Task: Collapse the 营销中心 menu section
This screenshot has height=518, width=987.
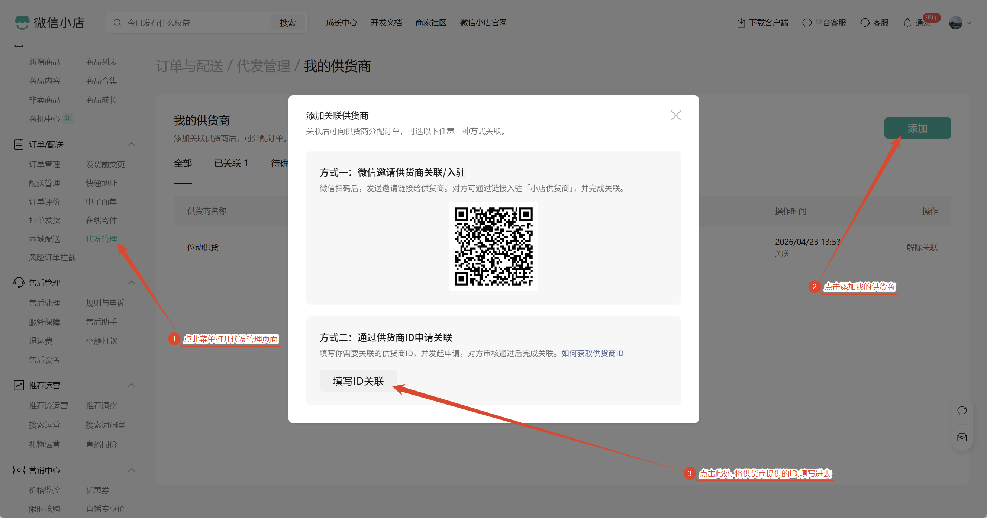Action: (132, 470)
